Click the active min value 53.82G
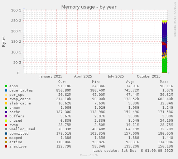Image resolution: width=178 pixels, height=159 pixels. pyautogui.click(x=98, y=142)
